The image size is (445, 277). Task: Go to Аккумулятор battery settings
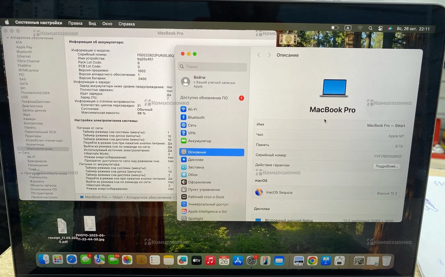tap(199, 141)
